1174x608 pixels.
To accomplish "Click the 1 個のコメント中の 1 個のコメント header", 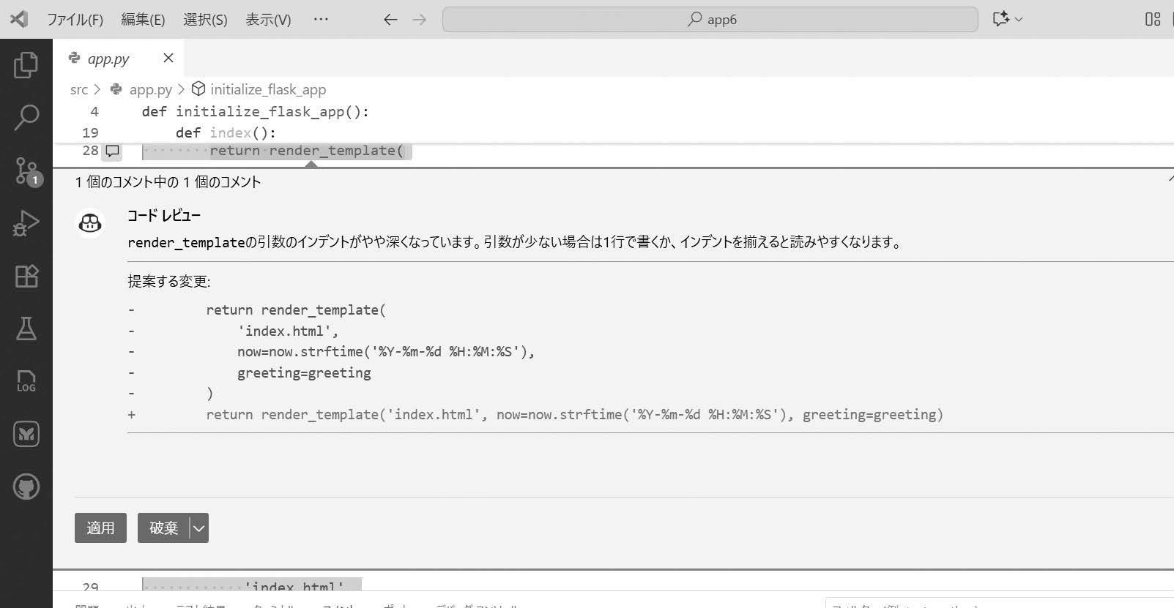I will click(x=168, y=182).
